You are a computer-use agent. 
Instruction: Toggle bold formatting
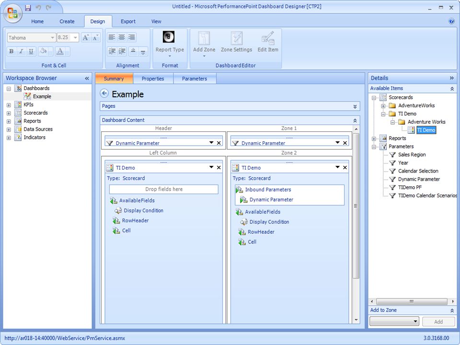(x=11, y=51)
